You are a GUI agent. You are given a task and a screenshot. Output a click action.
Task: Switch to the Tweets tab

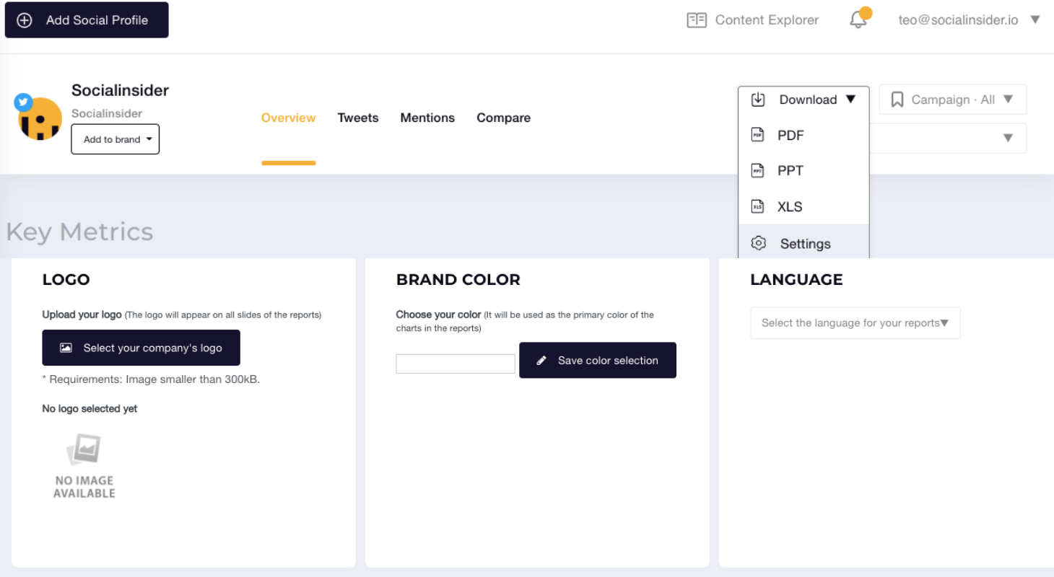pyautogui.click(x=358, y=118)
